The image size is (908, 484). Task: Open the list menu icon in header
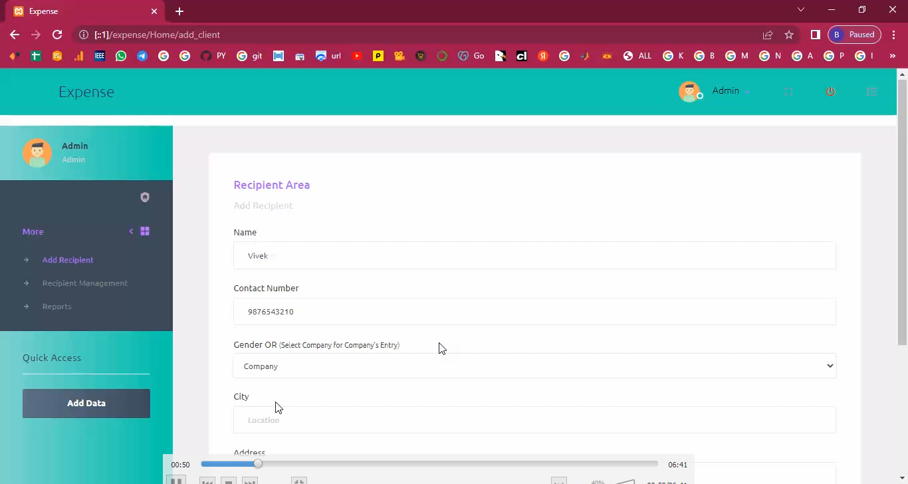pyautogui.click(x=872, y=92)
